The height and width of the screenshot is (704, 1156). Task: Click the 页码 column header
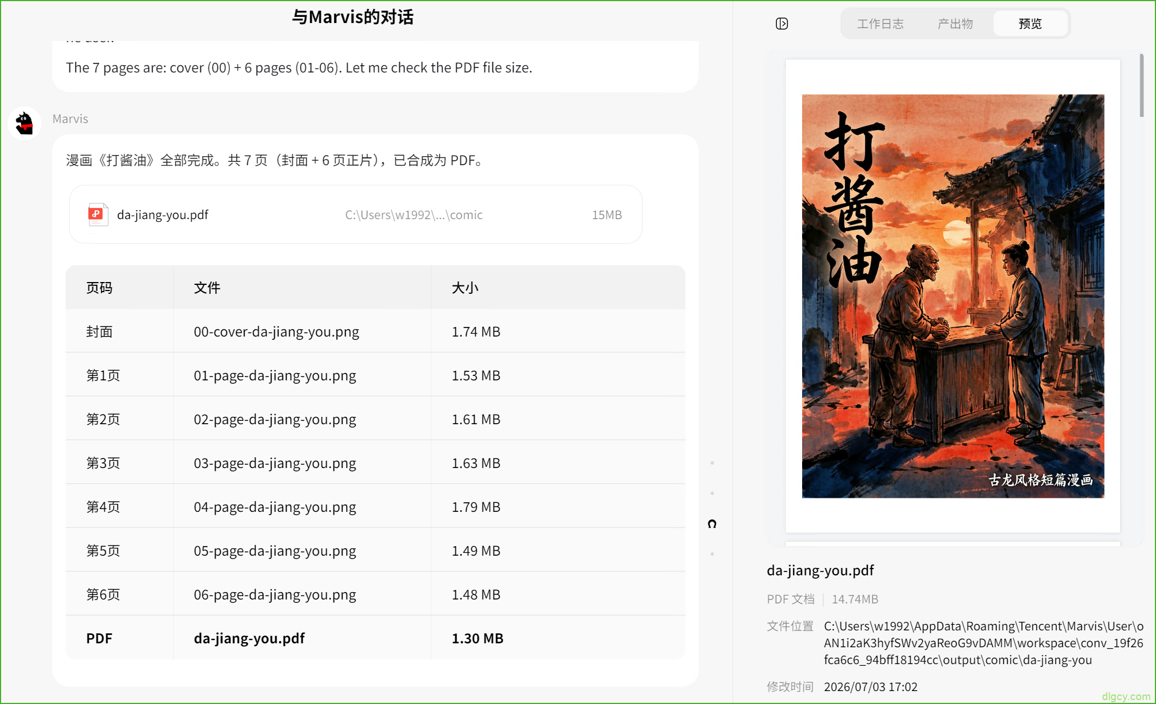pos(99,288)
